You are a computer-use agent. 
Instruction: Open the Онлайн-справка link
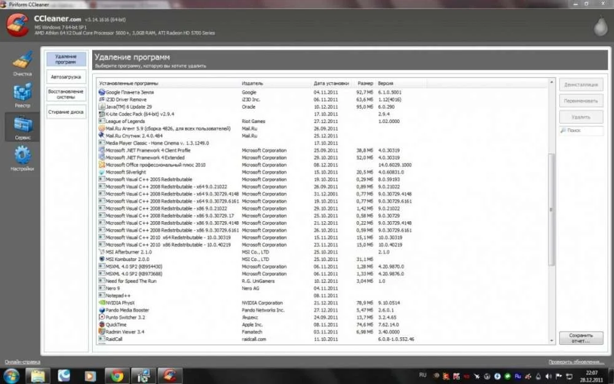coord(22,362)
